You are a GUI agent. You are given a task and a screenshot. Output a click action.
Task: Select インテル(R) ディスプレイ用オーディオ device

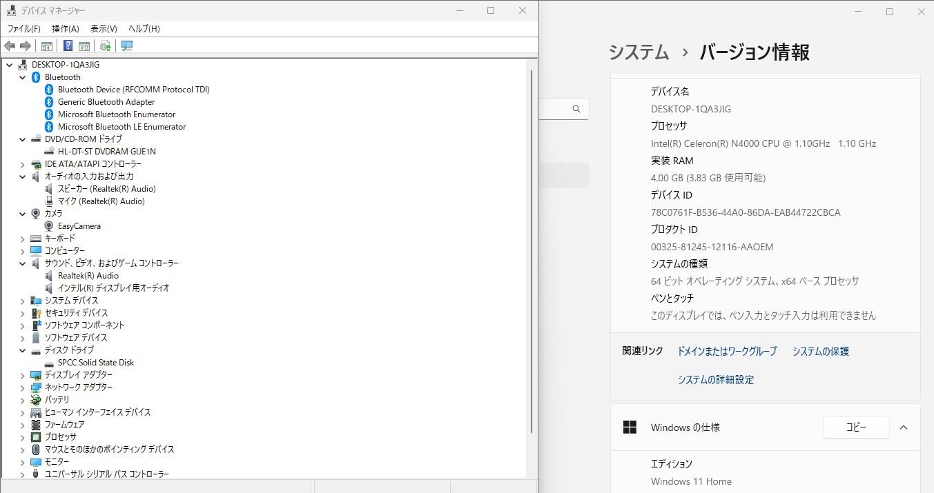(x=114, y=288)
